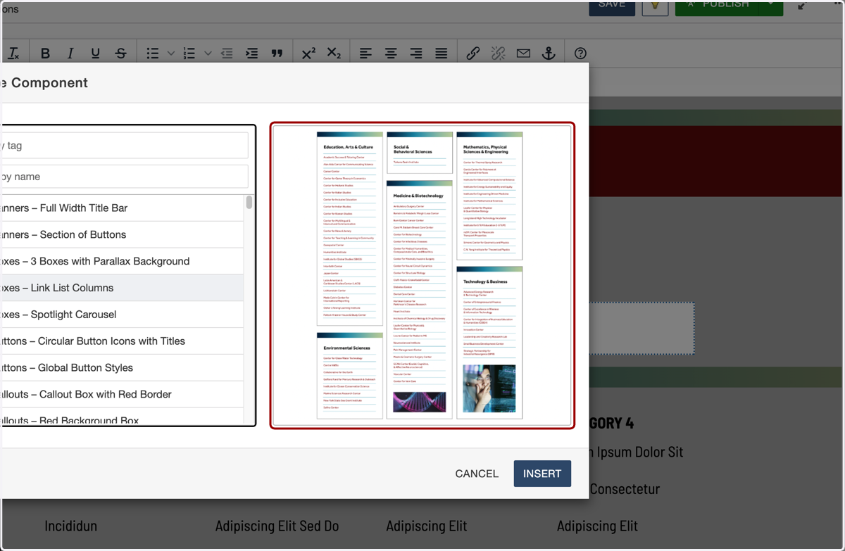Viewport: 845px width, 551px height.
Task: Align text right
Action: [416, 53]
